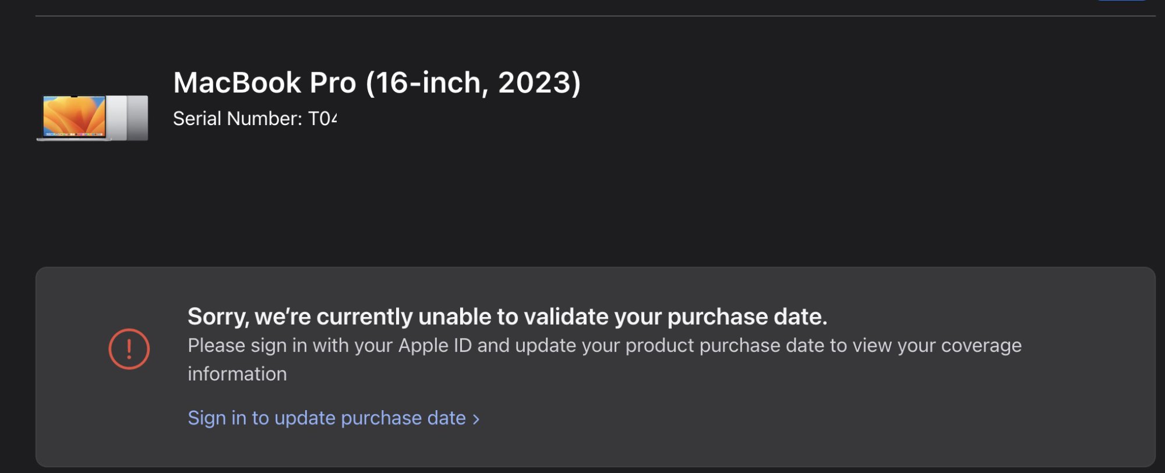Click the word information in the message
1165x473 pixels.
[x=237, y=374]
